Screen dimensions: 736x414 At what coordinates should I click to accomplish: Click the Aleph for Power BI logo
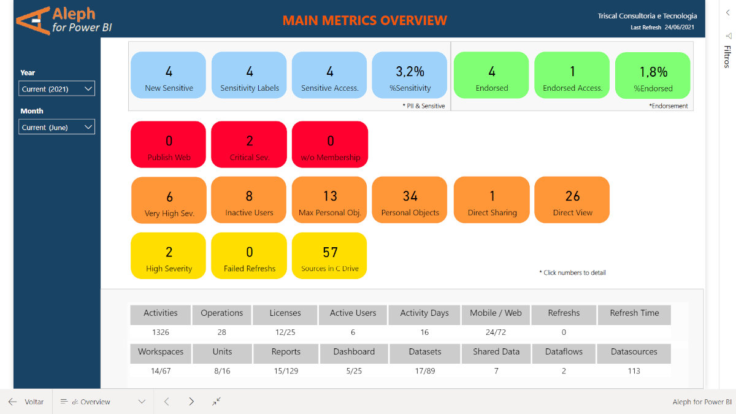(64, 20)
